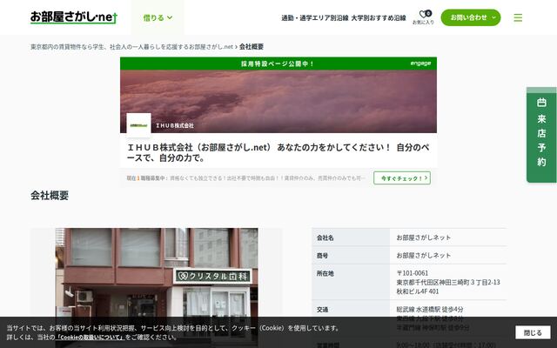This screenshot has width=557, height=348.
Task: Click the 今すぐチェック！ button
Action: [x=402, y=177]
